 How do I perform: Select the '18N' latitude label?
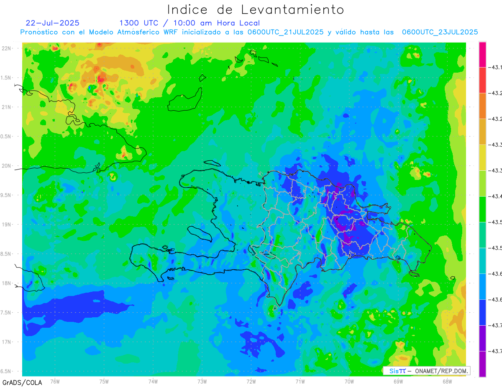(6, 283)
